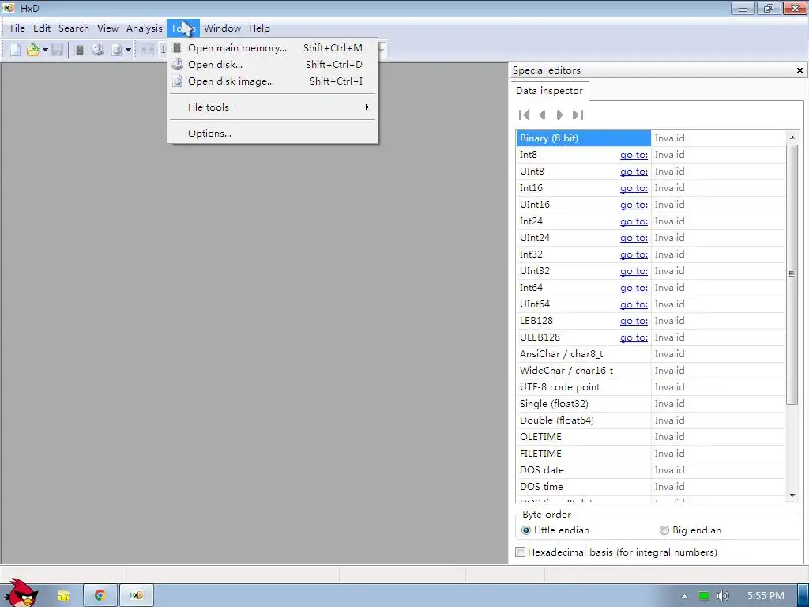Select the UTF-8 code point row

click(650, 387)
